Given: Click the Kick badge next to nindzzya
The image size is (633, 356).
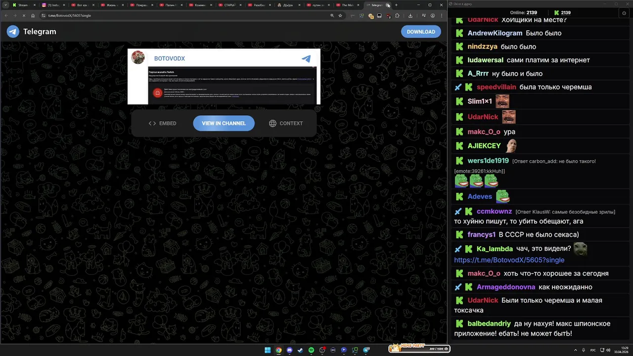Looking at the screenshot, I should pyautogui.click(x=459, y=46).
